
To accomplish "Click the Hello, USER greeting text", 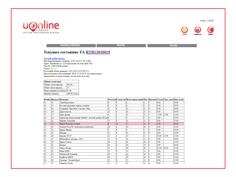I will coord(207,21).
